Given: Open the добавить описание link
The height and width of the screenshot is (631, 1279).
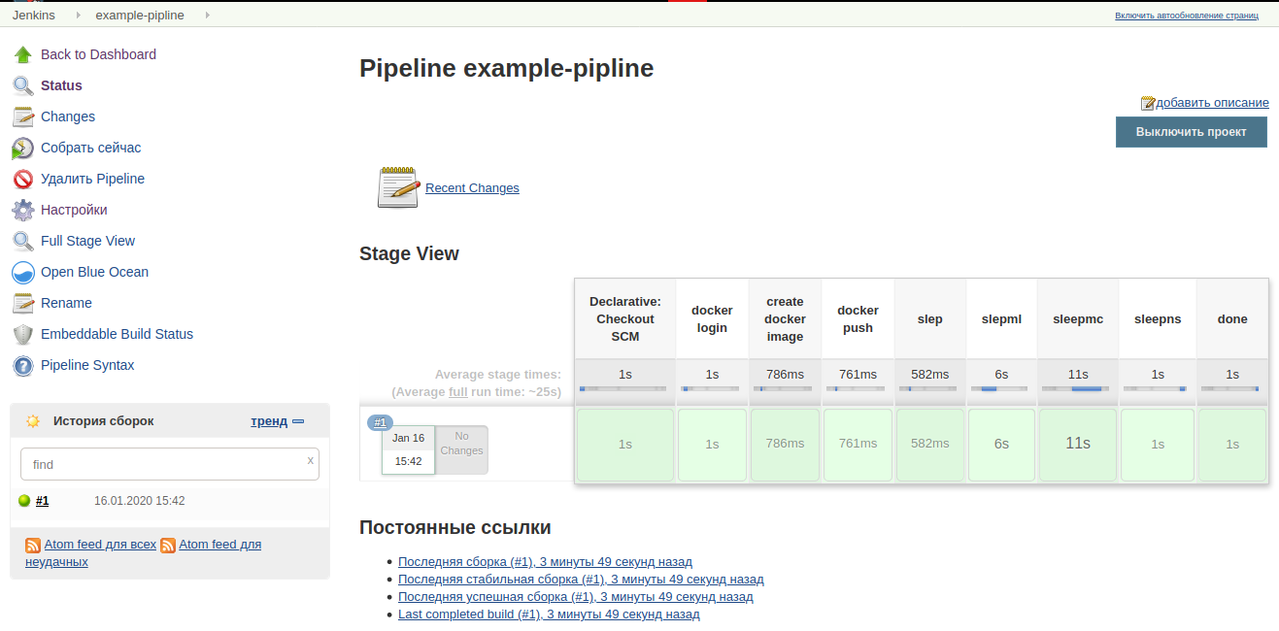Looking at the screenshot, I should tap(1211, 103).
